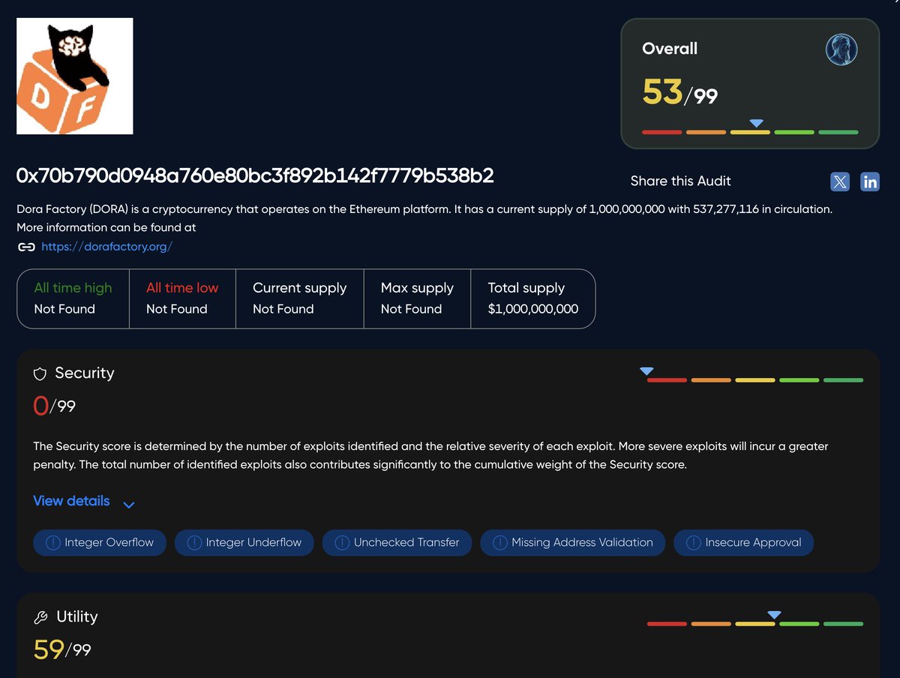Click the Share this Audit text
Viewport: 900px width, 678px height.
[x=680, y=181]
